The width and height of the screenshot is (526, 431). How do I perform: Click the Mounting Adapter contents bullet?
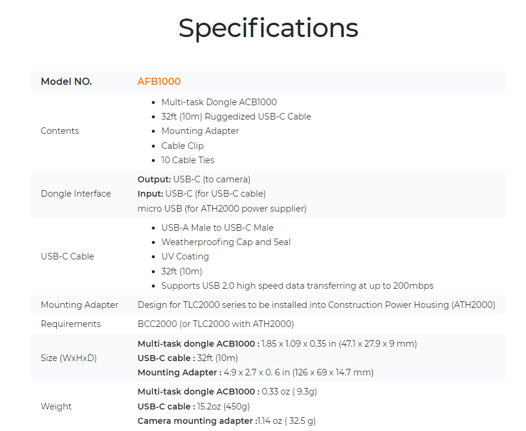point(200,131)
